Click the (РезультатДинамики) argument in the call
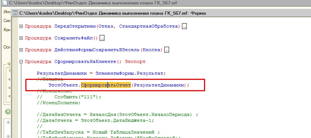The image size is (311, 138). coord(159,85)
